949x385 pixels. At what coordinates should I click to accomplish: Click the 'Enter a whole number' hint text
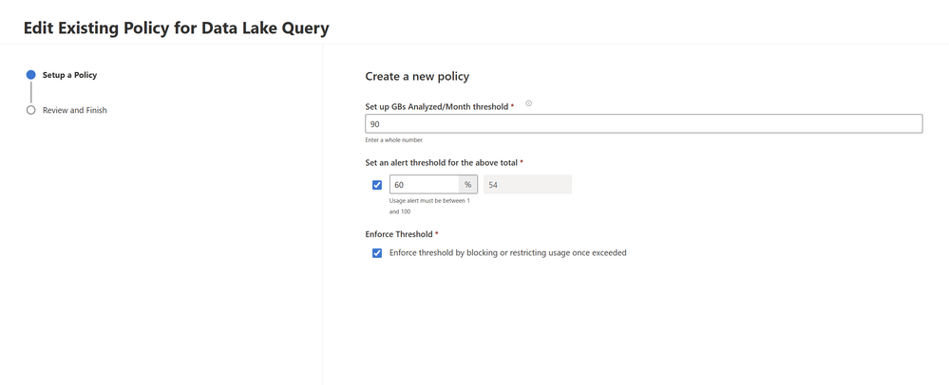coord(393,140)
